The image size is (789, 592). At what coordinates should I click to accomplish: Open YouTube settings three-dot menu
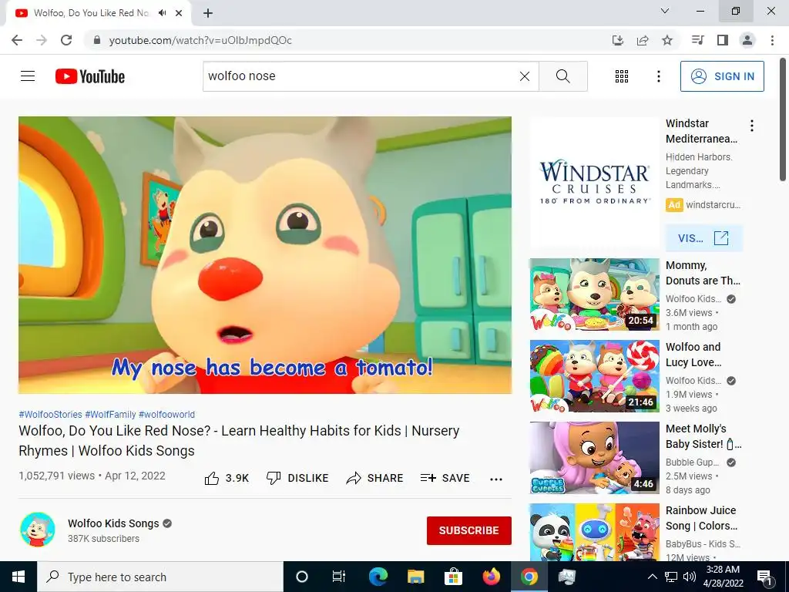pos(658,76)
